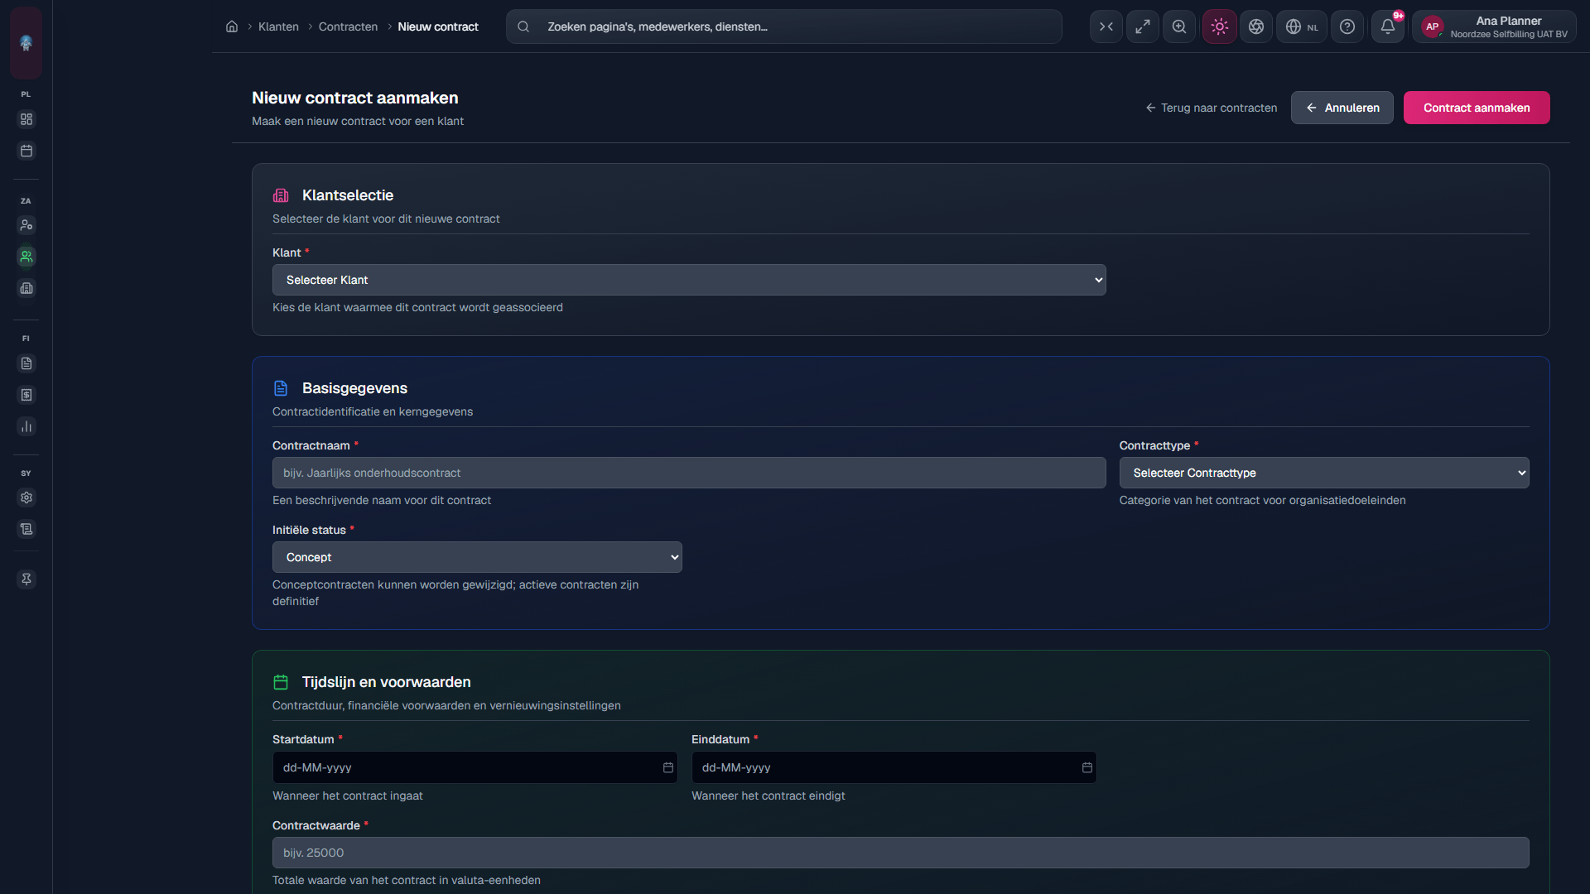Click the Contracttype field label
This screenshot has height=894, width=1590.
pyautogui.click(x=1154, y=445)
